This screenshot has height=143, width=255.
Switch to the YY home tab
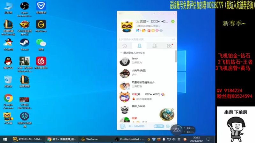[125, 46]
